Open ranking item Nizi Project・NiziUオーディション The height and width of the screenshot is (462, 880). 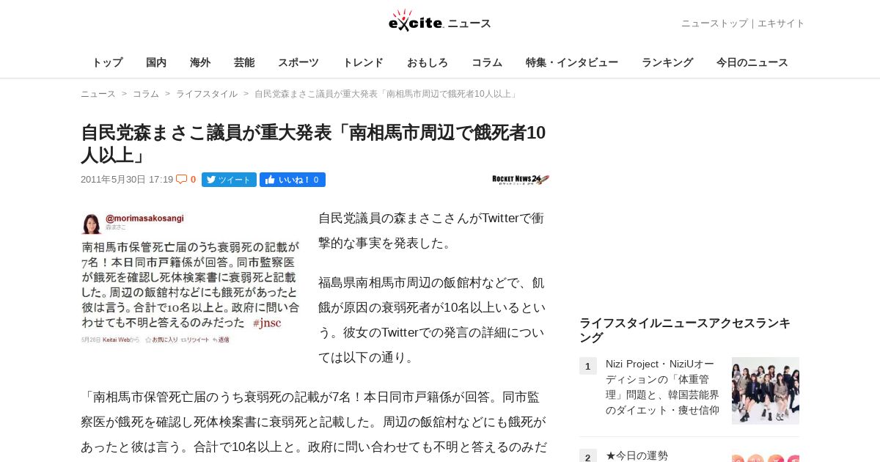point(663,387)
